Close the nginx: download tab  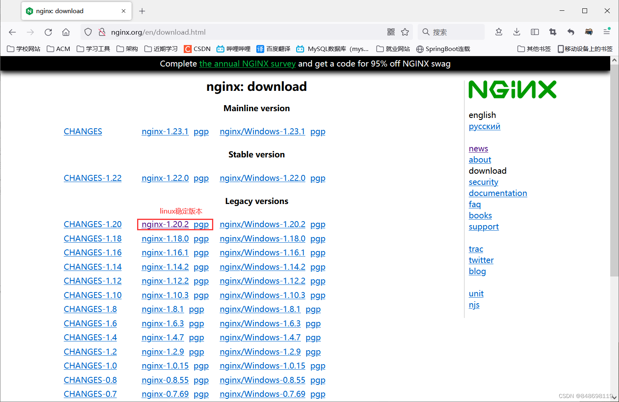124,11
